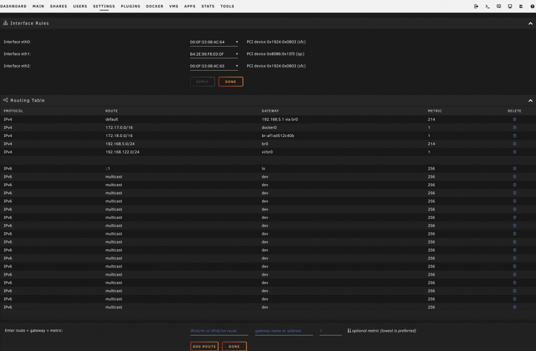
Task: Focus the optional metric input field
Action: click(331, 331)
